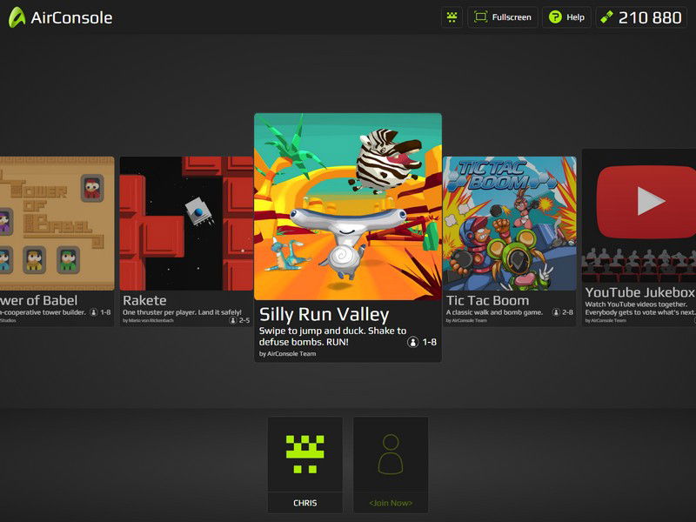Image resolution: width=696 pixels, height=522 pixels.
Task: Click the YouTube Jukebox title text
Action: pyautogui.click(x=639, y=292)
